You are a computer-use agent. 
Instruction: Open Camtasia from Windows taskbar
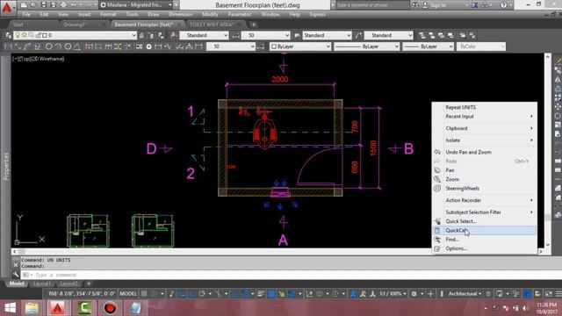click(x=84, y=308)
